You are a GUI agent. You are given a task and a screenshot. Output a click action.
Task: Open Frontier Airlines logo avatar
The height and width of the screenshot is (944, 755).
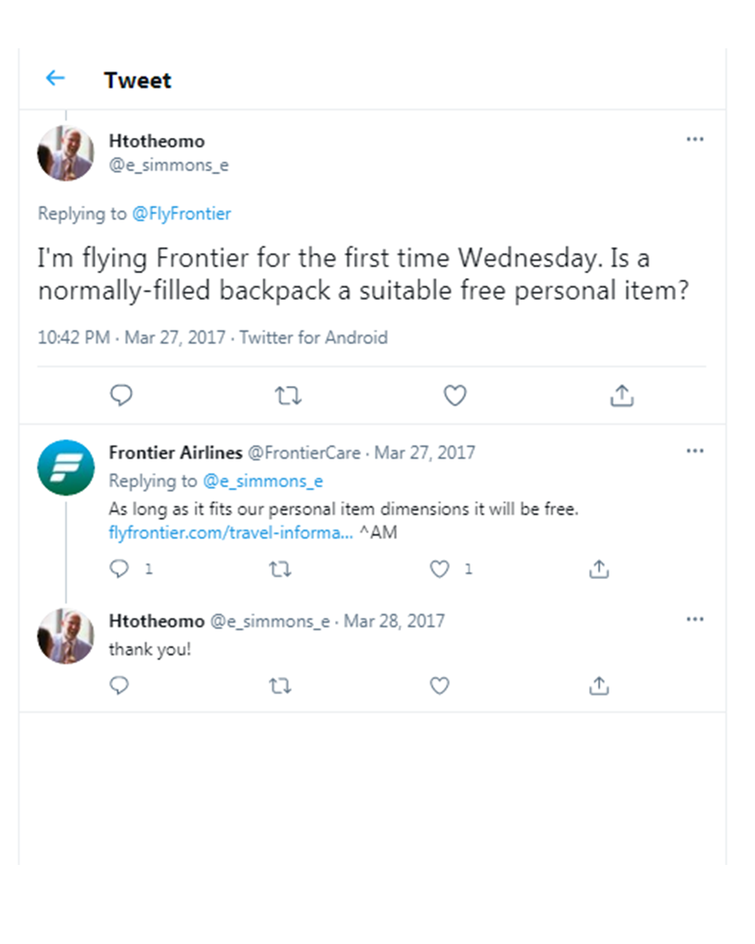(x=66, y=467)
